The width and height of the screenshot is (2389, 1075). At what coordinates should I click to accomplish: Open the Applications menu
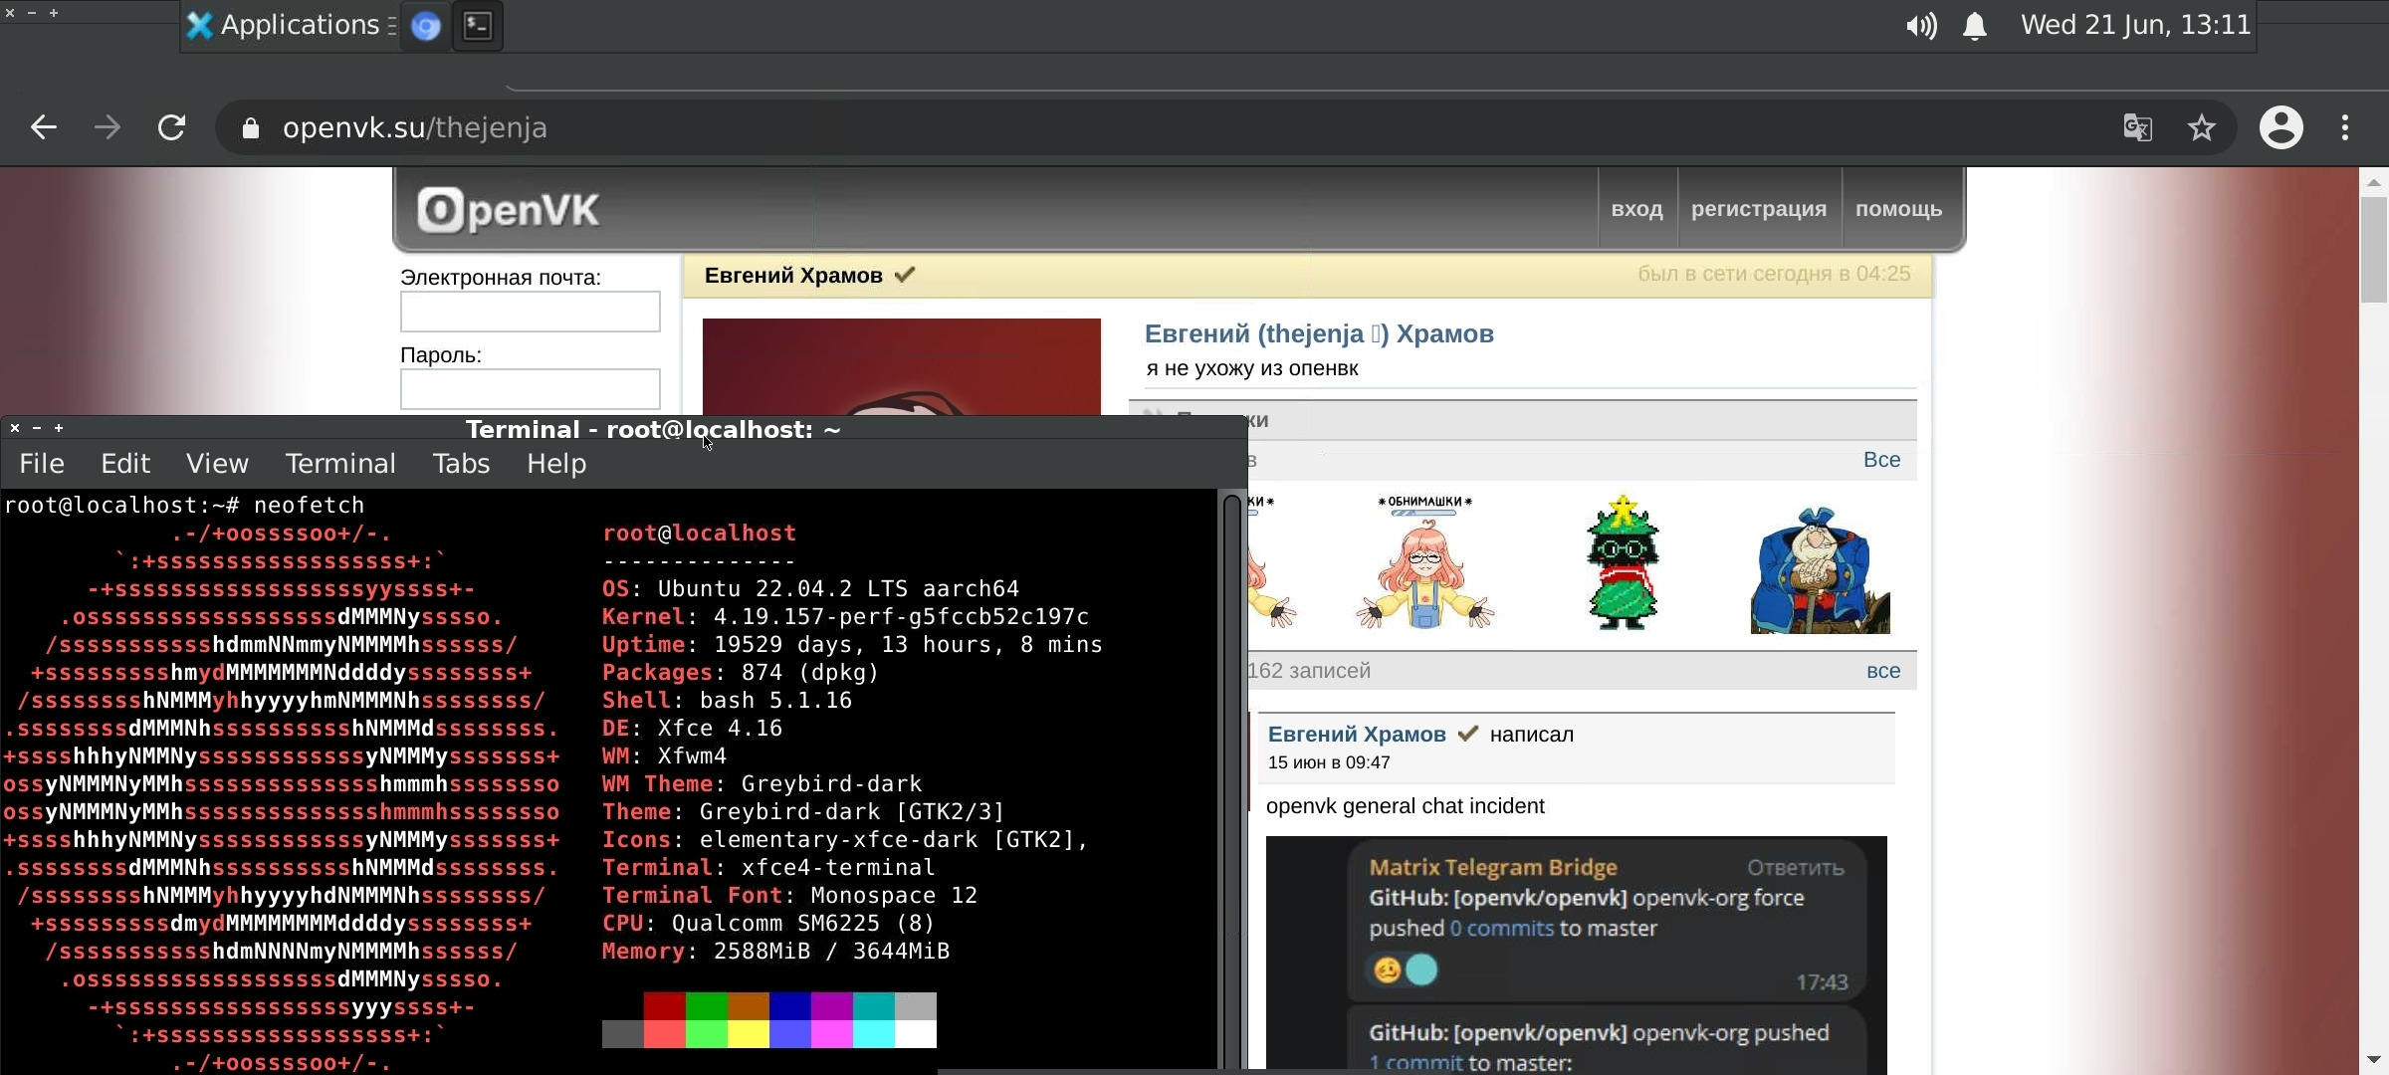tap(289, 26)
